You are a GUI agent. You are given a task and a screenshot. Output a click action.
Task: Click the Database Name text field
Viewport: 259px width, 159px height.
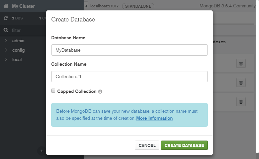129,50
